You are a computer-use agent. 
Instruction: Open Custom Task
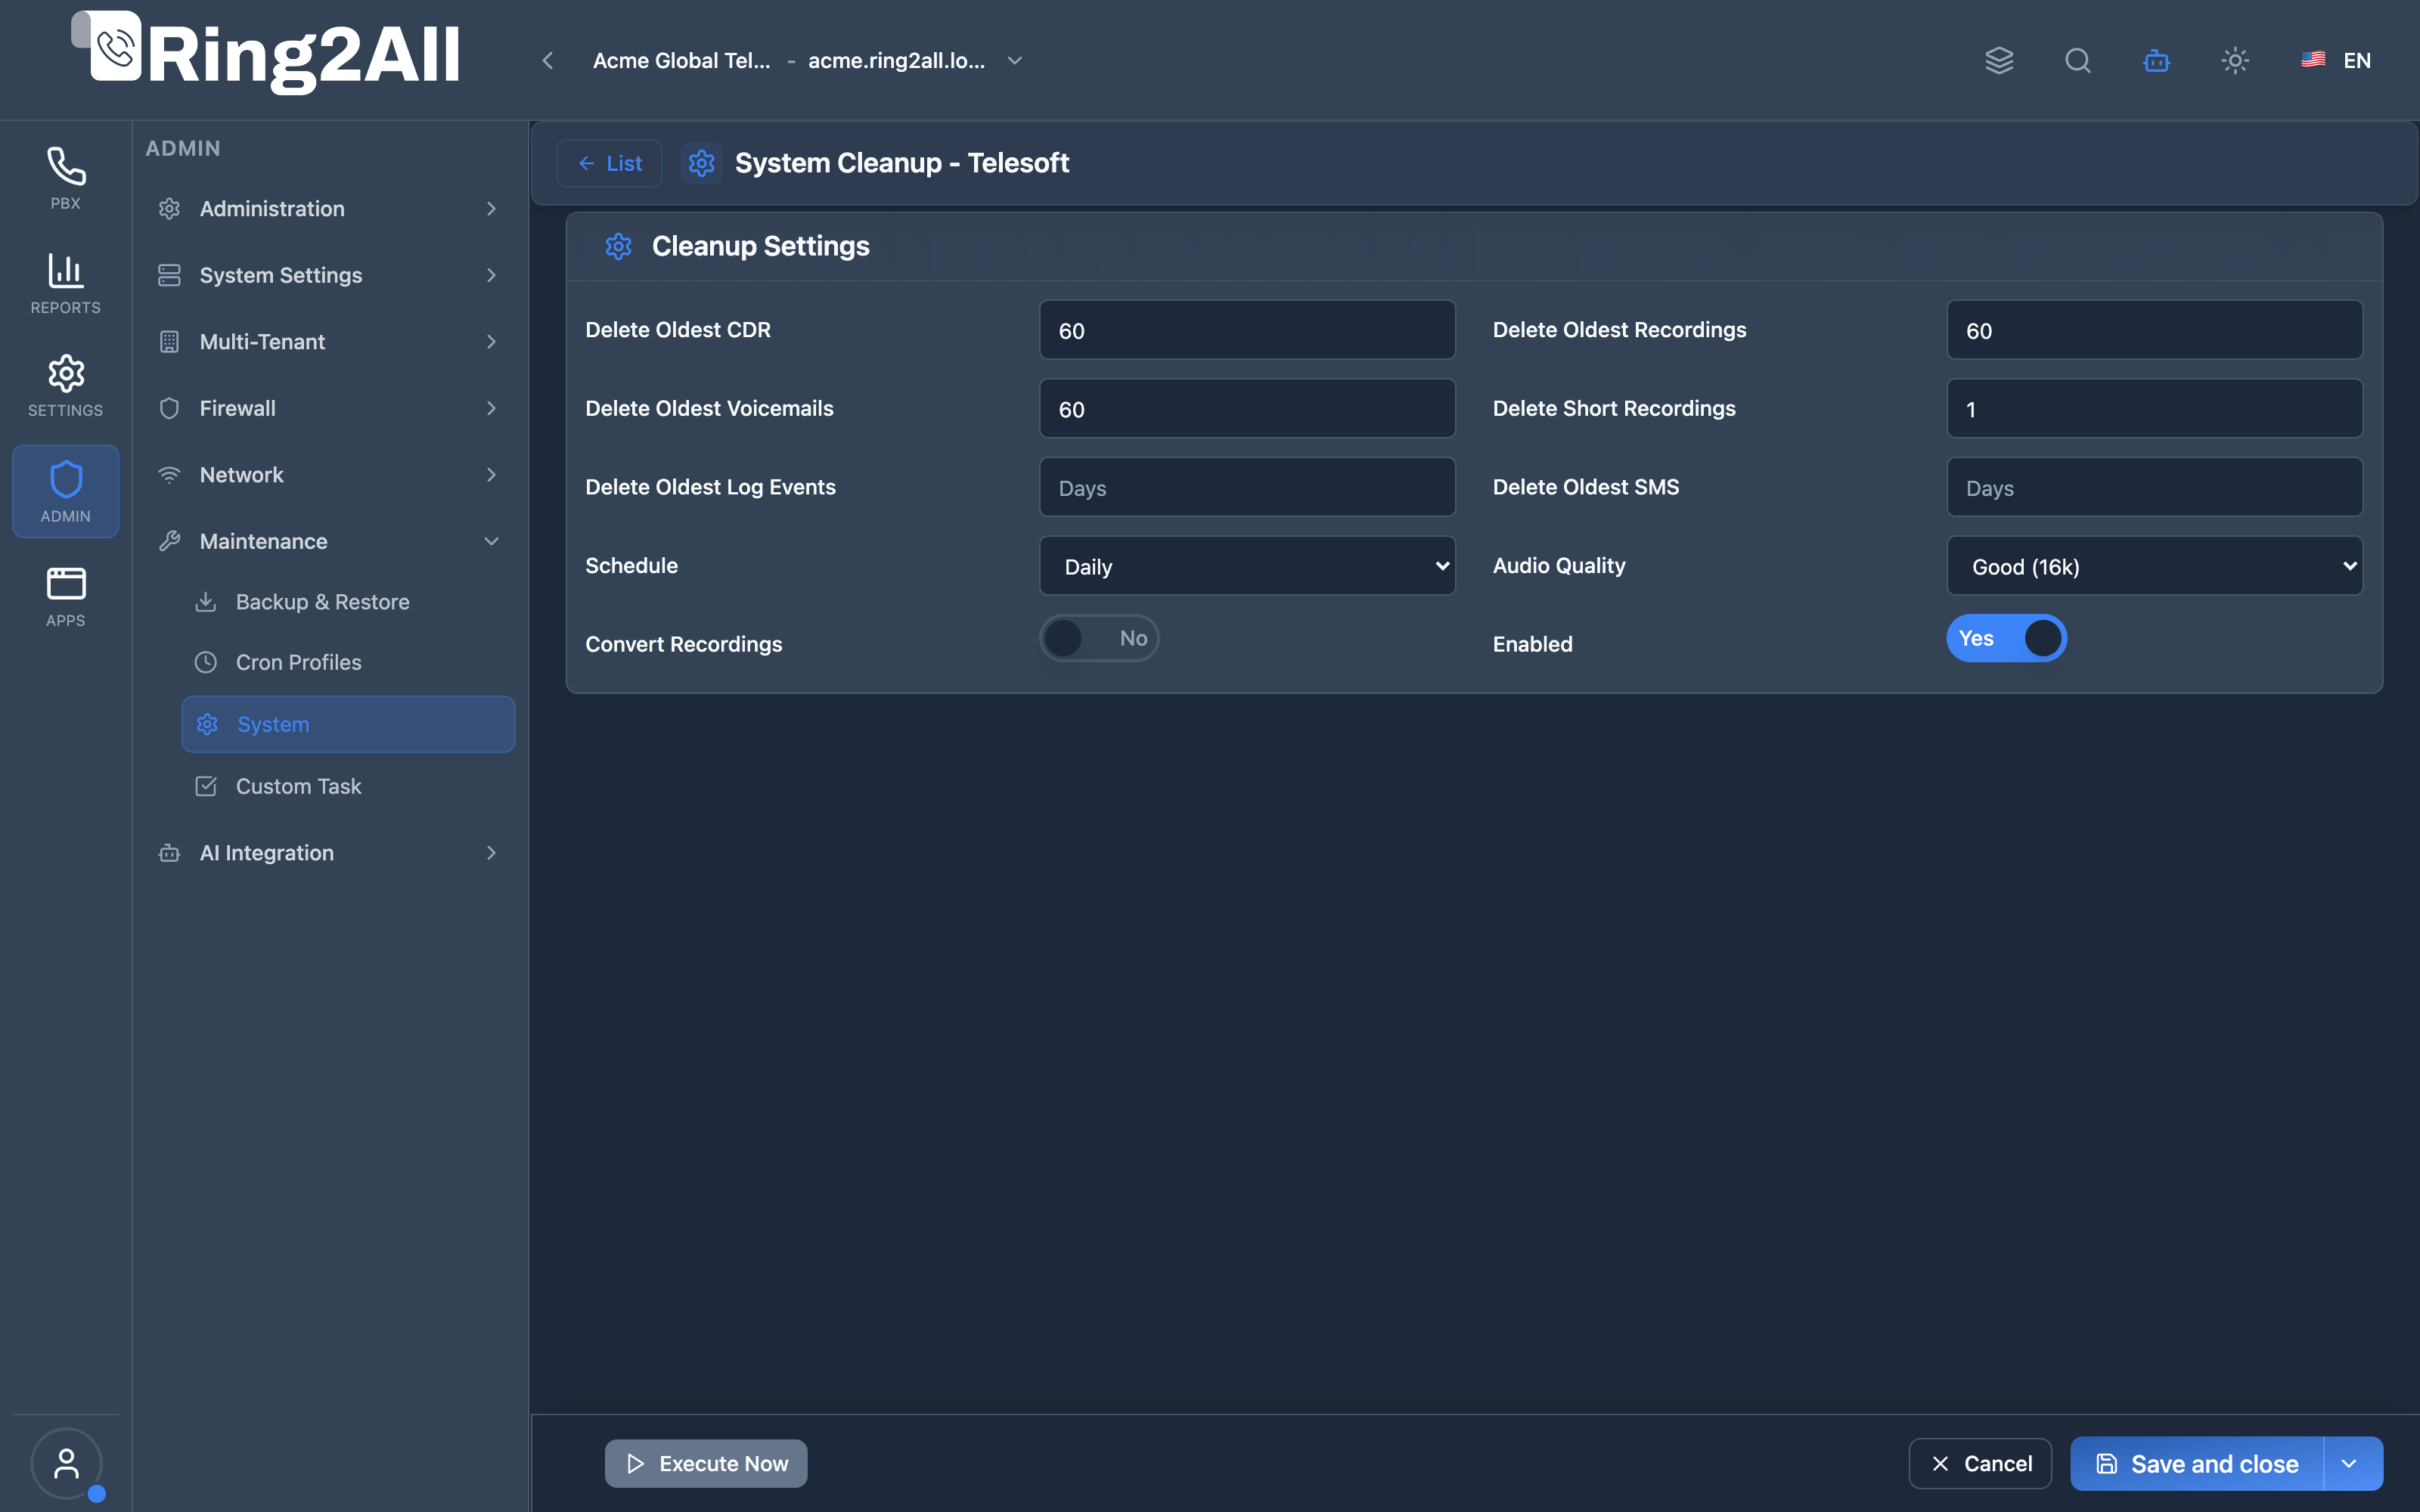[348, 786]
